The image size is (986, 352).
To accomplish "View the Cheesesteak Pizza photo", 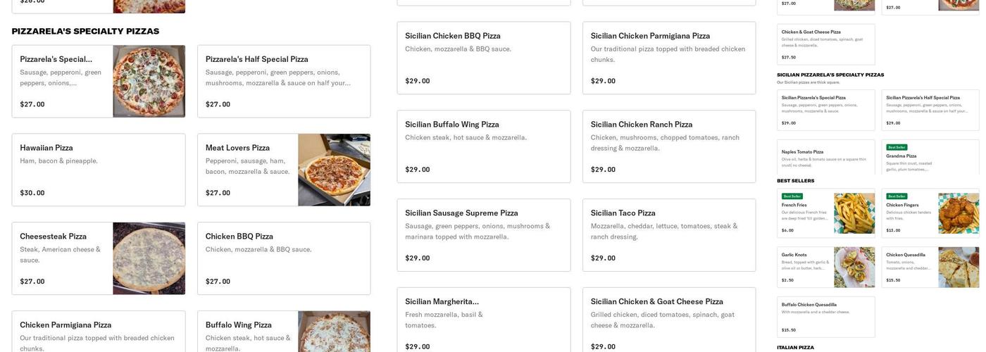I will [149, 258].
